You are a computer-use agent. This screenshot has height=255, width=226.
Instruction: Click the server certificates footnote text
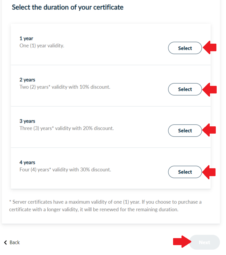tap(105, 206)
